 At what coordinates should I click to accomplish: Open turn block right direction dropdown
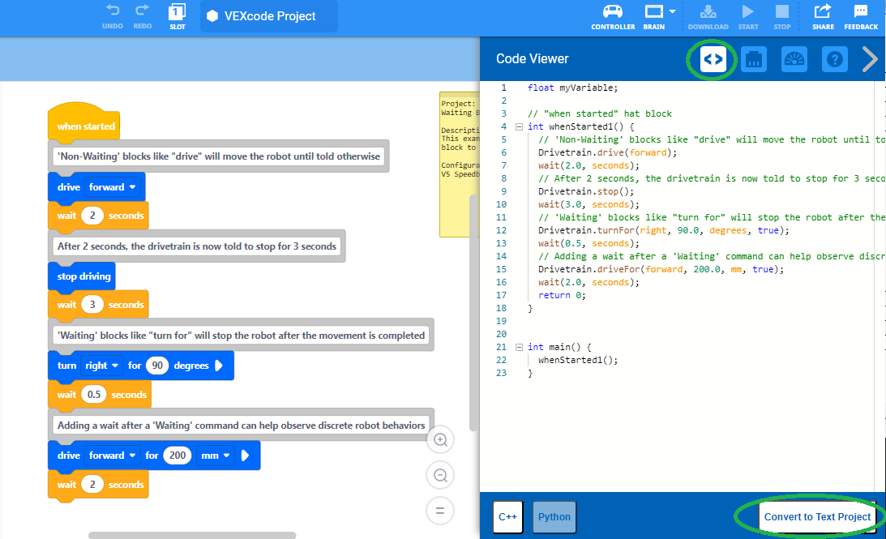(x=101, y=366)
